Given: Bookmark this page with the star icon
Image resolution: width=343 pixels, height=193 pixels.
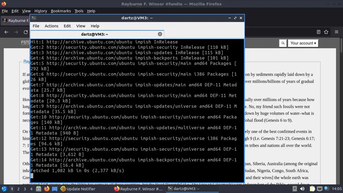Looking at the screenshot, I should click(326, 32).
